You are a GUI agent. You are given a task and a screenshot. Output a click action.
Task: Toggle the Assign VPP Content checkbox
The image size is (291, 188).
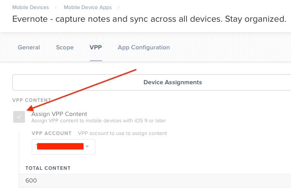19,117
